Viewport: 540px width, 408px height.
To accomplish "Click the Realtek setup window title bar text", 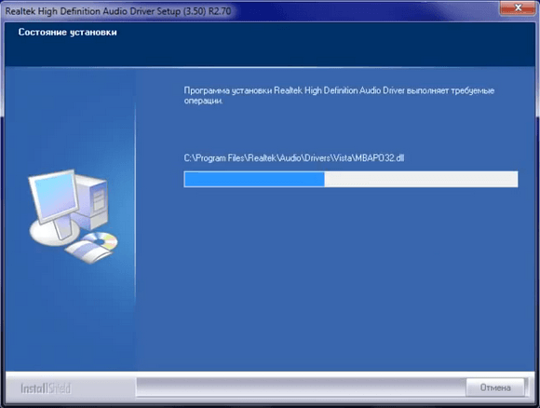I will click(x=118, y=11).
